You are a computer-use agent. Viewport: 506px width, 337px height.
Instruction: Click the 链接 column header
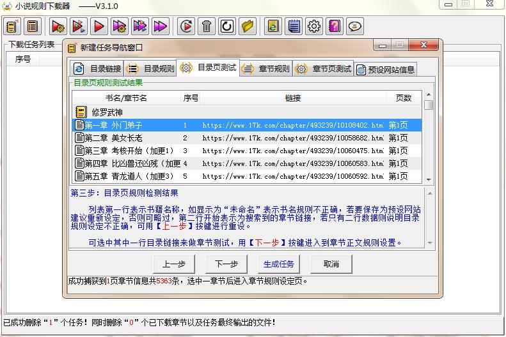pyautogui.click(x=293, y=98)
